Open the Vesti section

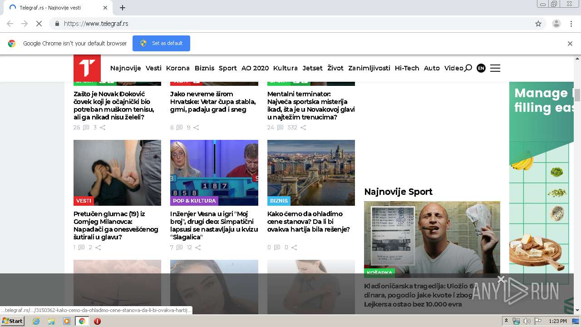153,68
